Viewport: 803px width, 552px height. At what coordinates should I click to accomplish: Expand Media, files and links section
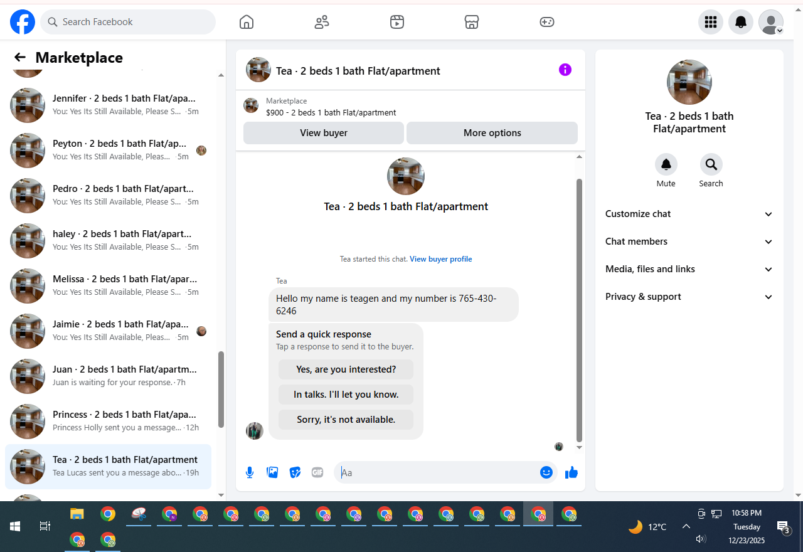point(689,269)
